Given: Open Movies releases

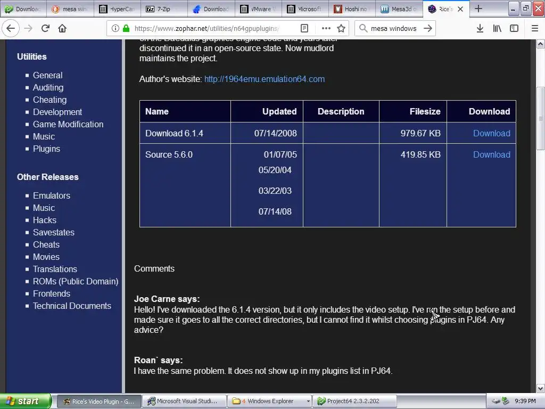Looking at the screenshot, I should point(46,257).
